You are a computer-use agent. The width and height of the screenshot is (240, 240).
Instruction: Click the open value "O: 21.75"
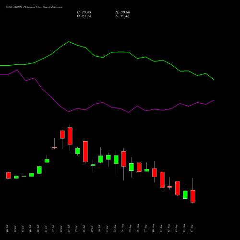(x=84, y=16)
